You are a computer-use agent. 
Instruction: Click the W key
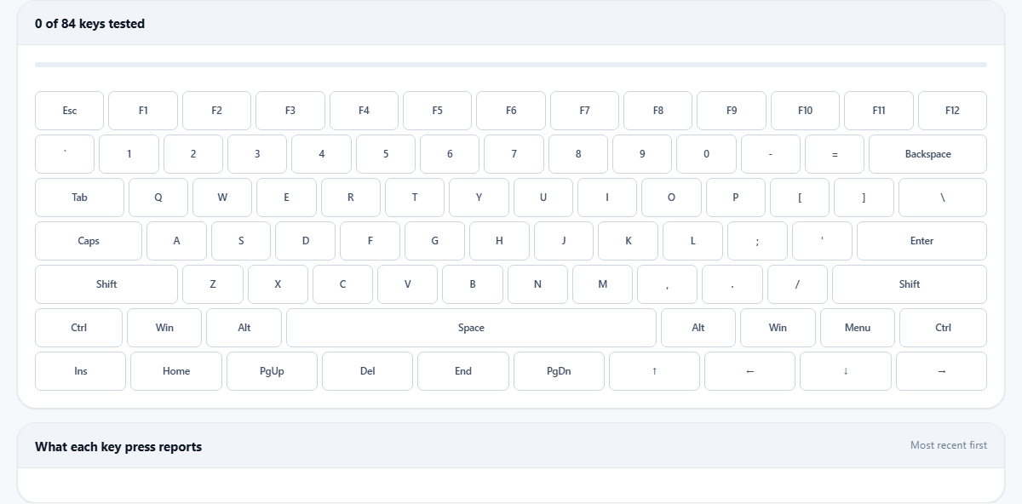click(x=222, y=198)
